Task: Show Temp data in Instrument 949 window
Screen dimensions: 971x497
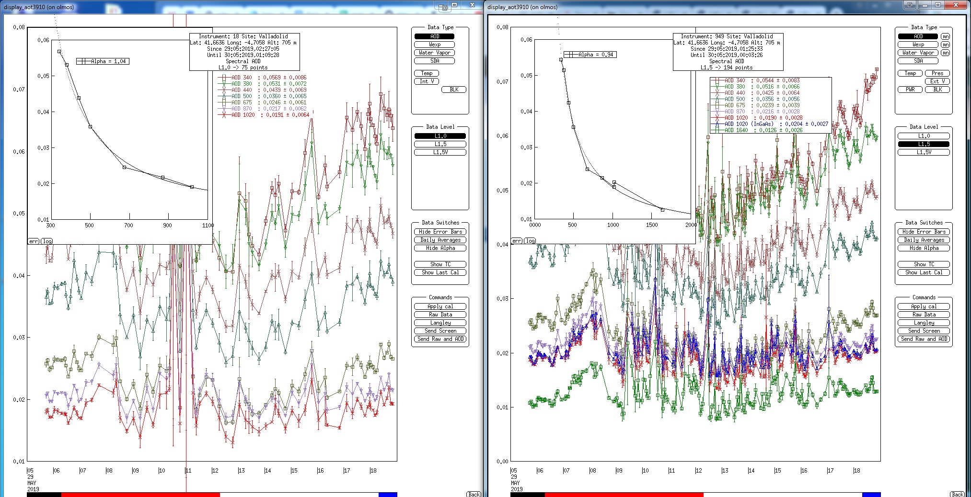Action: 910,73
